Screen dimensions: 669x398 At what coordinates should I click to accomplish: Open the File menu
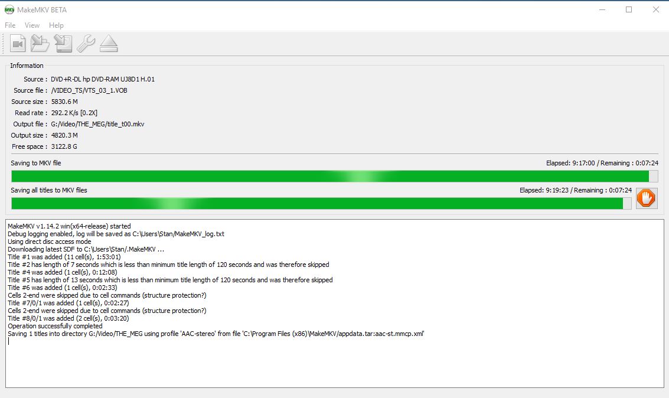coord(10,25)
